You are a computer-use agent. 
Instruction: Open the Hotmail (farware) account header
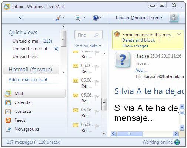[x=31, y=70]
